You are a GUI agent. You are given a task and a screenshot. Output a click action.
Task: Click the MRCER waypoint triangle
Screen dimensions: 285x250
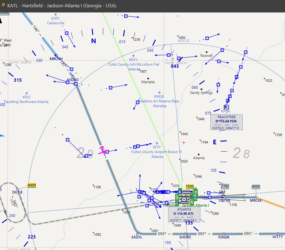coord(256,197)
